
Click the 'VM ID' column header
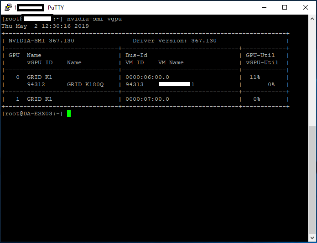(x=135, y=62)
